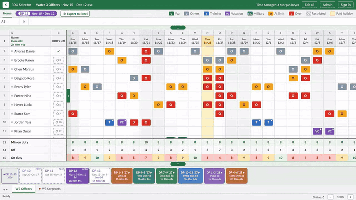This screenshot has height=200, width=356.
Task: Collapse name columns with green side handle
Action: [x=68, y=96]
